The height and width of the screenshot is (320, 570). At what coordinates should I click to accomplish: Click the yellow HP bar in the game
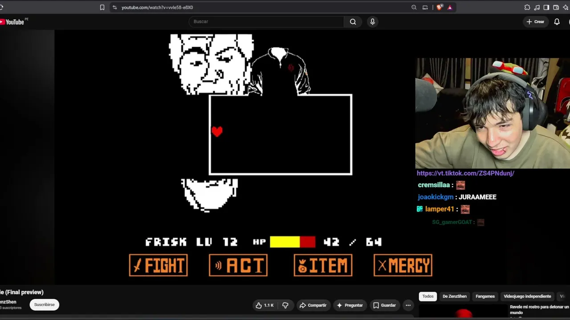(x=285, y=242)
